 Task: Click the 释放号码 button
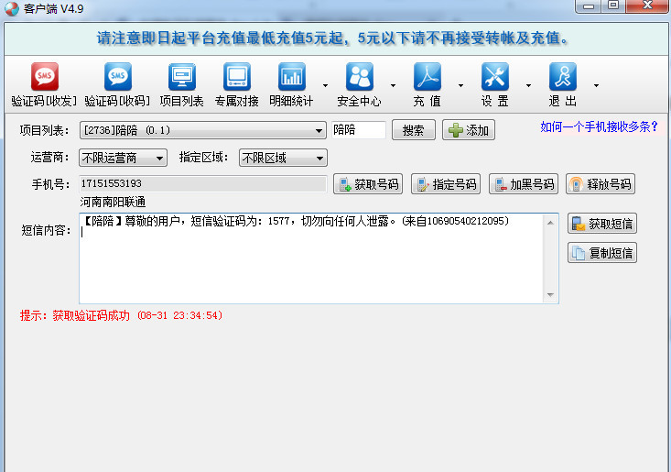(601, 184)
